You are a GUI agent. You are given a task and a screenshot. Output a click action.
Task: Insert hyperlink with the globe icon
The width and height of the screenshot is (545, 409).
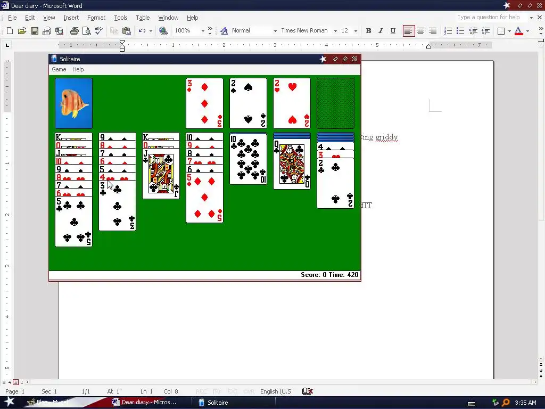[x=163, y=30]
